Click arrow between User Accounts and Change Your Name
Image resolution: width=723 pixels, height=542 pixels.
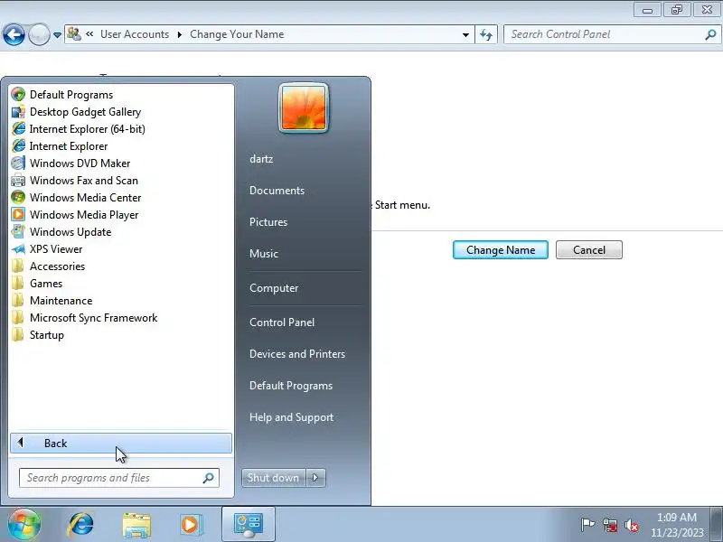[179, 34]
